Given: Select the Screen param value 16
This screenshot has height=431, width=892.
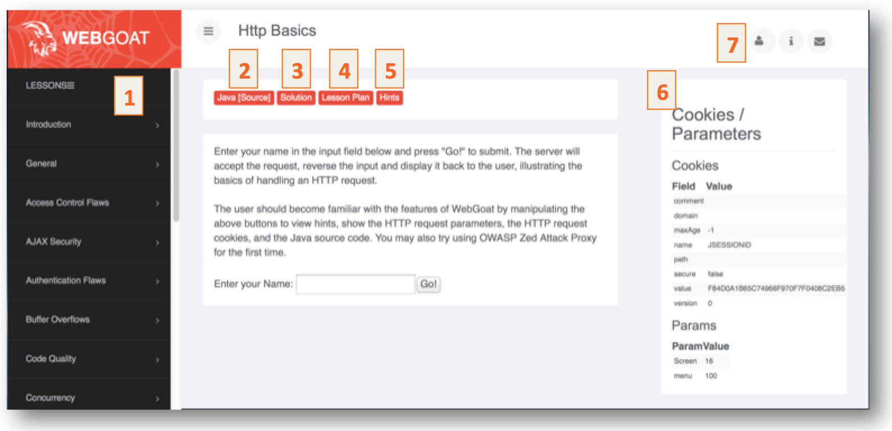Looking at the screenshot, I should [x=709, y=361].
